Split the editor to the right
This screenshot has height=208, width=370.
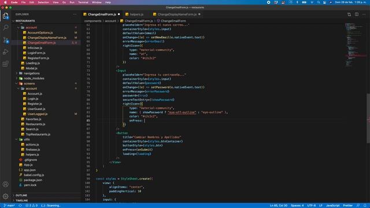pos(357,14)
